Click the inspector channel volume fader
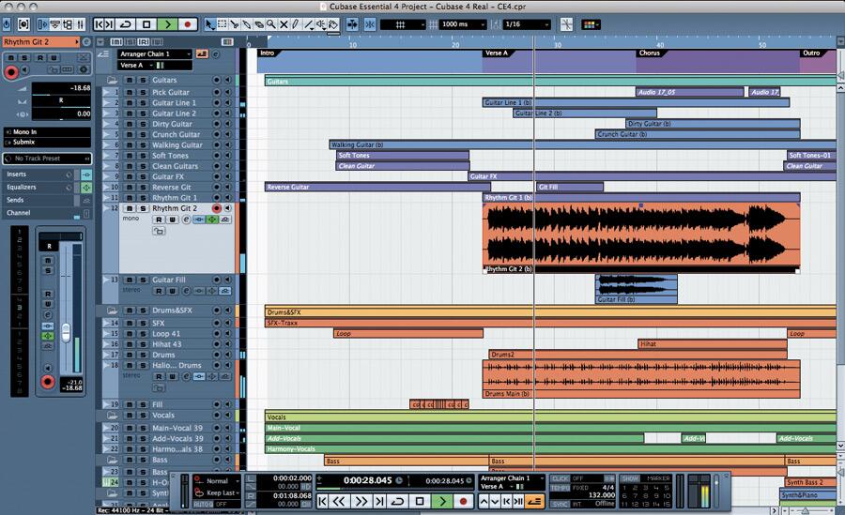 [66, 332]
